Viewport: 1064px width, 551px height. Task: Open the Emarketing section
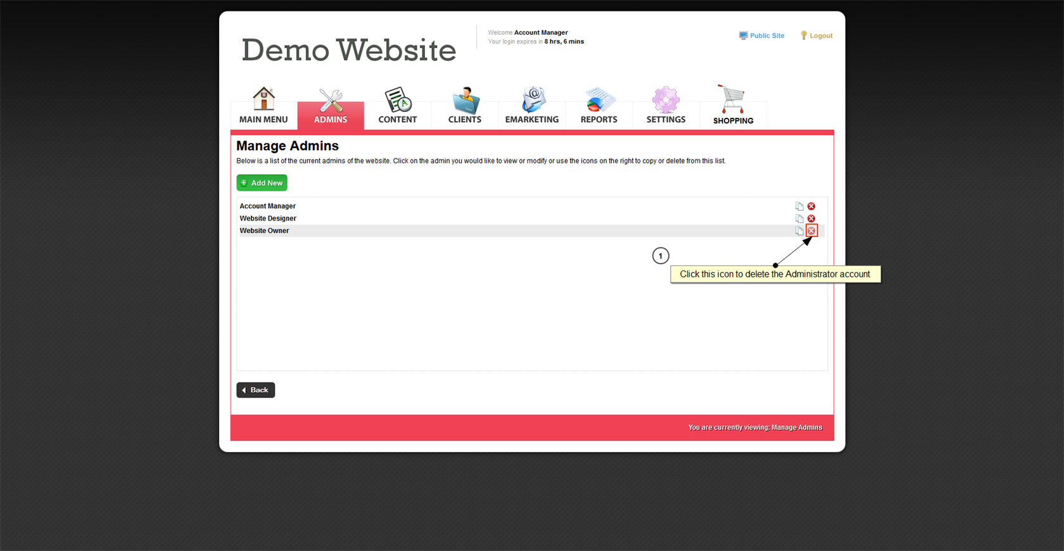532,106
